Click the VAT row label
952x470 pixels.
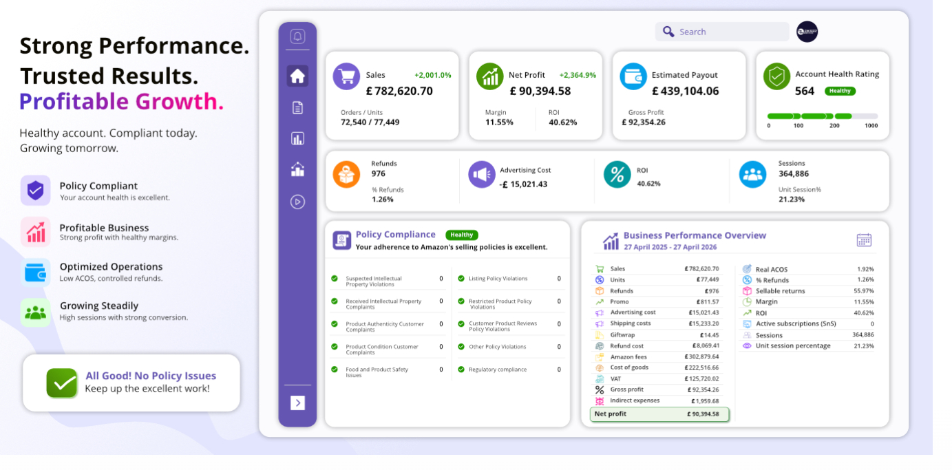pos(616,378)
